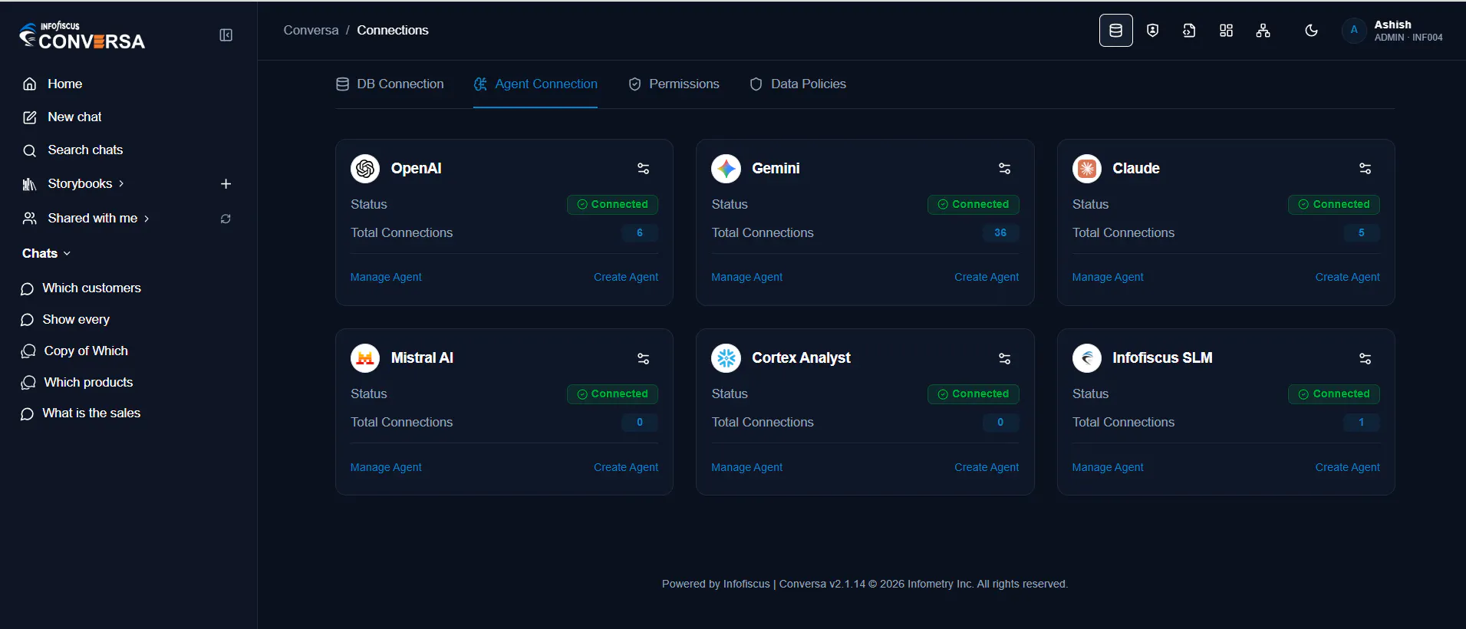Click Manage Agent for Claude

tap(1108, 278)
